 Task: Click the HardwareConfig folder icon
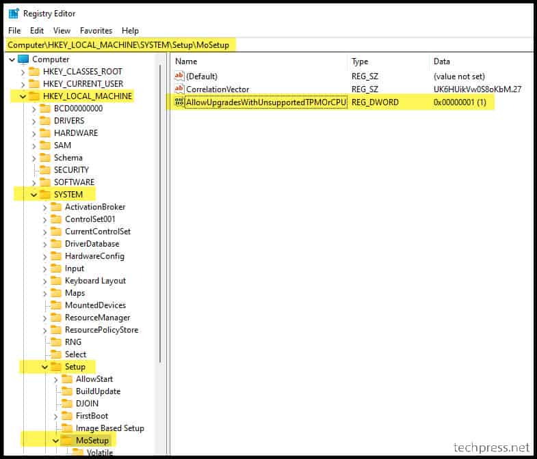pyautogui.click(x=56, y=256)
